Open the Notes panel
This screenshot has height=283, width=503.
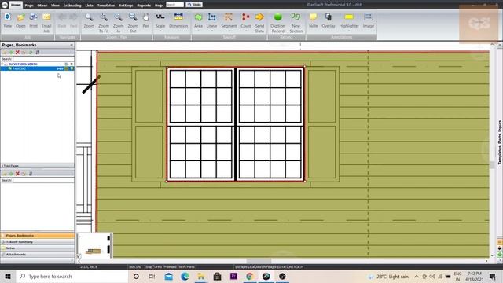(37, 248)
